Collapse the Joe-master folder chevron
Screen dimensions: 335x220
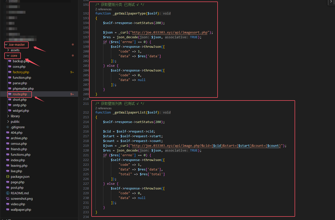coord(6,45)
